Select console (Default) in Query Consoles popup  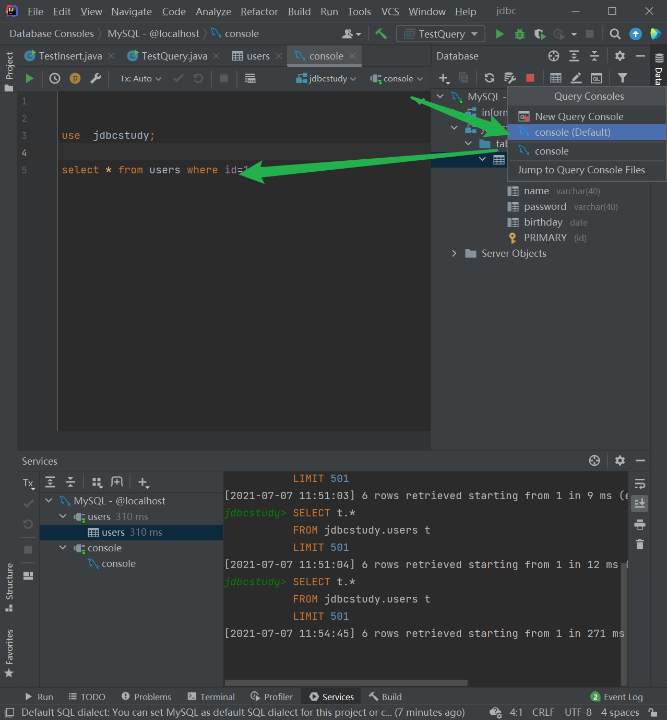587,132
